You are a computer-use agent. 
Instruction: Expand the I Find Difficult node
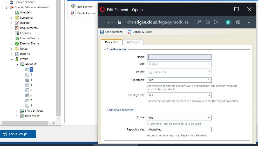point(17,111)
